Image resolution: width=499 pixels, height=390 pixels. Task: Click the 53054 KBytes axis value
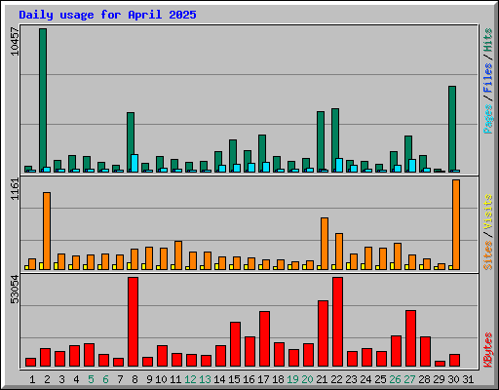tap(15, 290)
